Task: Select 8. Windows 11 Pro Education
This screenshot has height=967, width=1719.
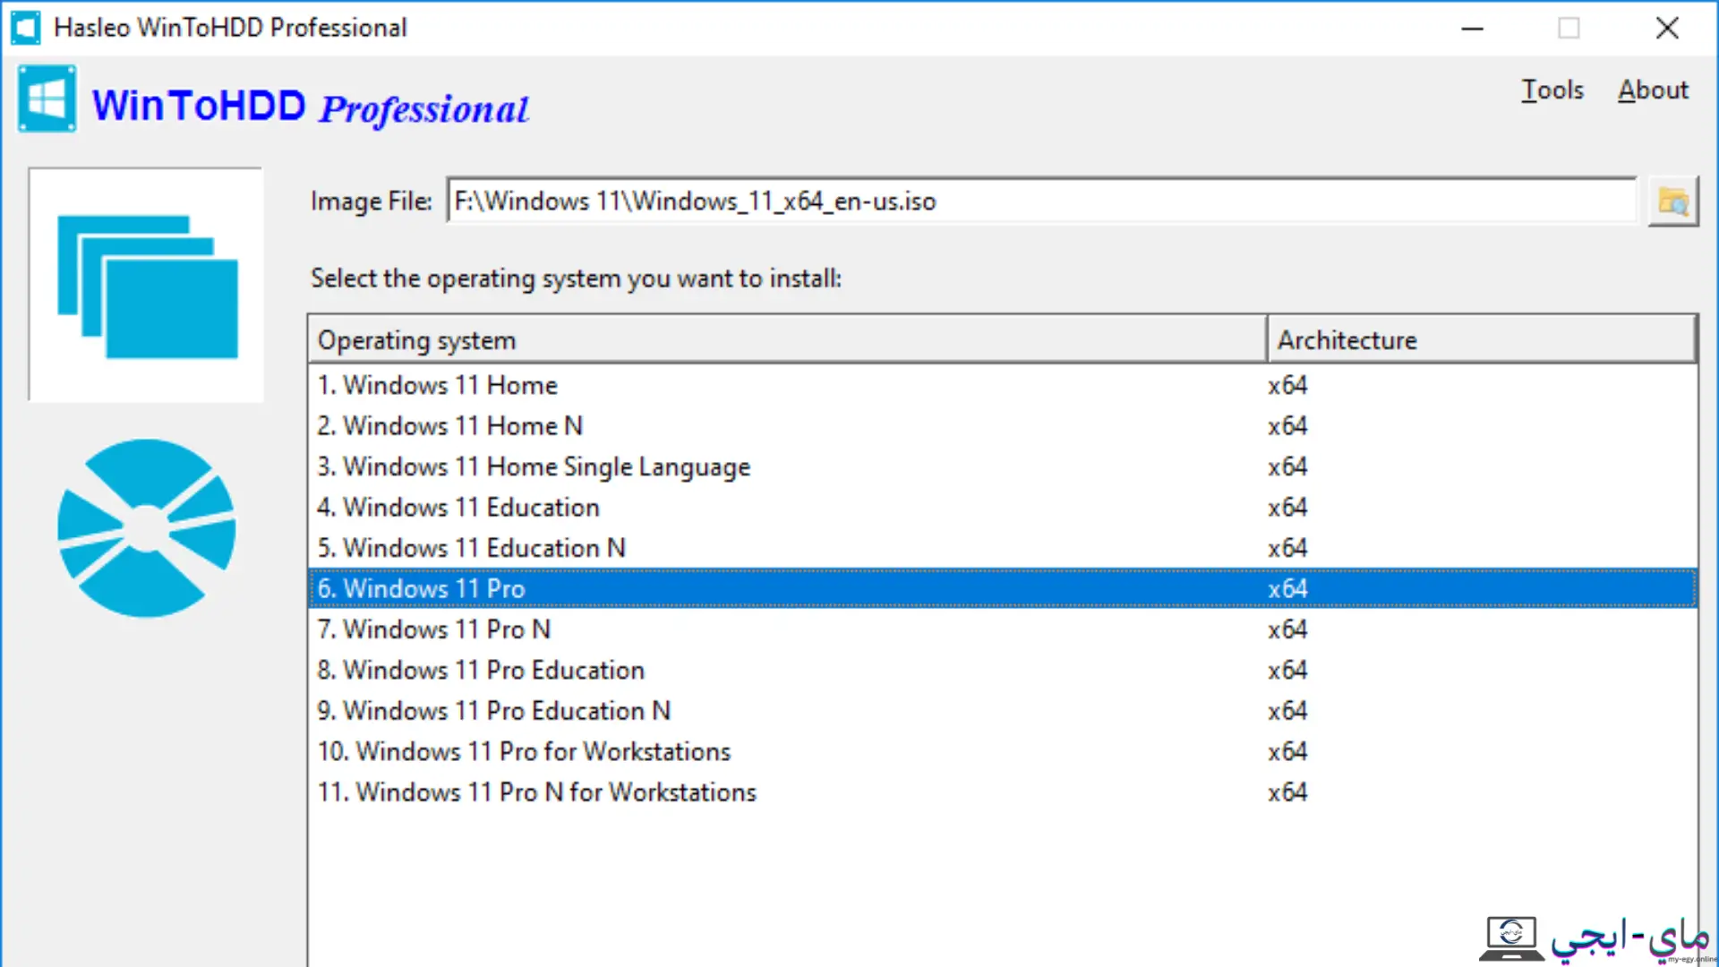Action: (1002, 670)
